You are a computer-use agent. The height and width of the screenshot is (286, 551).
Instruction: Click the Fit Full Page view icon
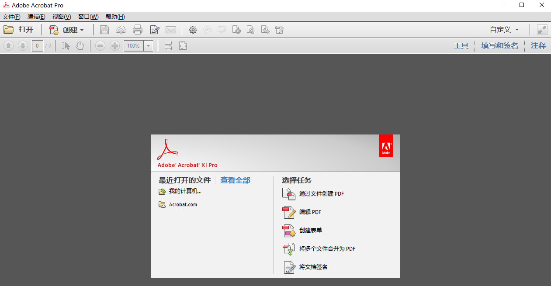point(183,45)
